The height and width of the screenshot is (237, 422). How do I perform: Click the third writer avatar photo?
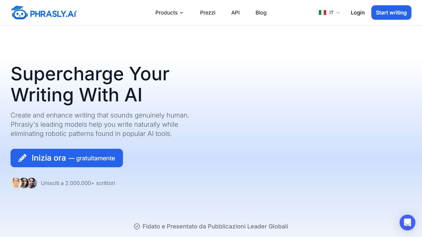click(32, 183)
